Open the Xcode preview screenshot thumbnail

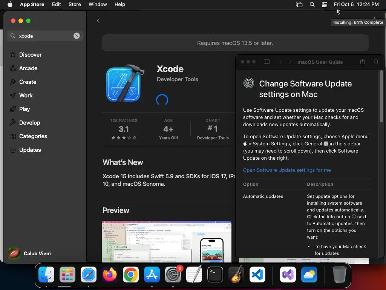coord(167,242)
